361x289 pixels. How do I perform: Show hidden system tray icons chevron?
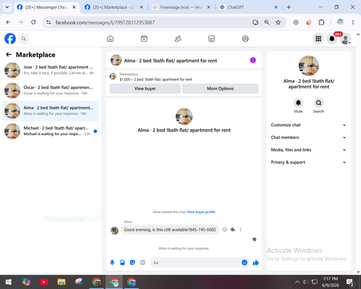click(297, 282)
